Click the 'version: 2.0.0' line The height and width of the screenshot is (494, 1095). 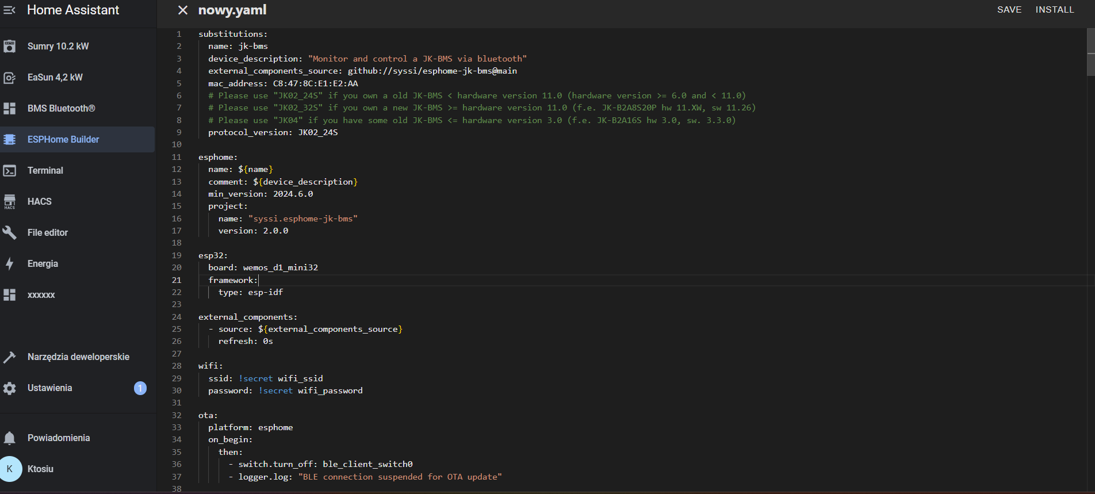[253, 231]
